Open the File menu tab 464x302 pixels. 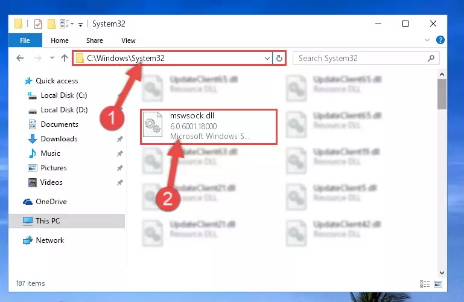(25, 40)
